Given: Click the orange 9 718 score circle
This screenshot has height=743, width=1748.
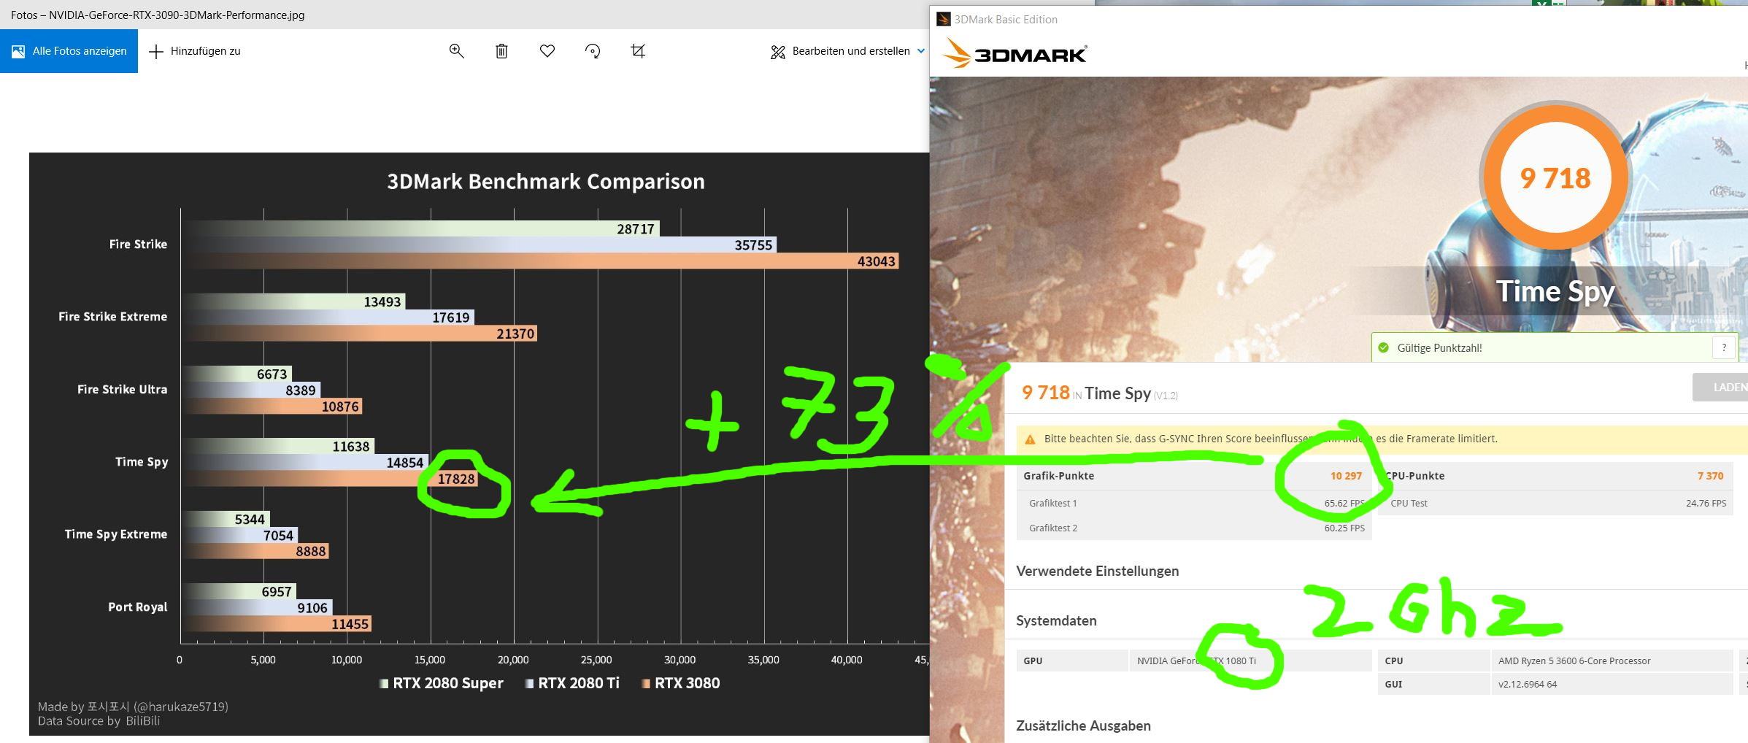Looking at the screenshot, I should pyautogui.click(x=1555, y=178).
